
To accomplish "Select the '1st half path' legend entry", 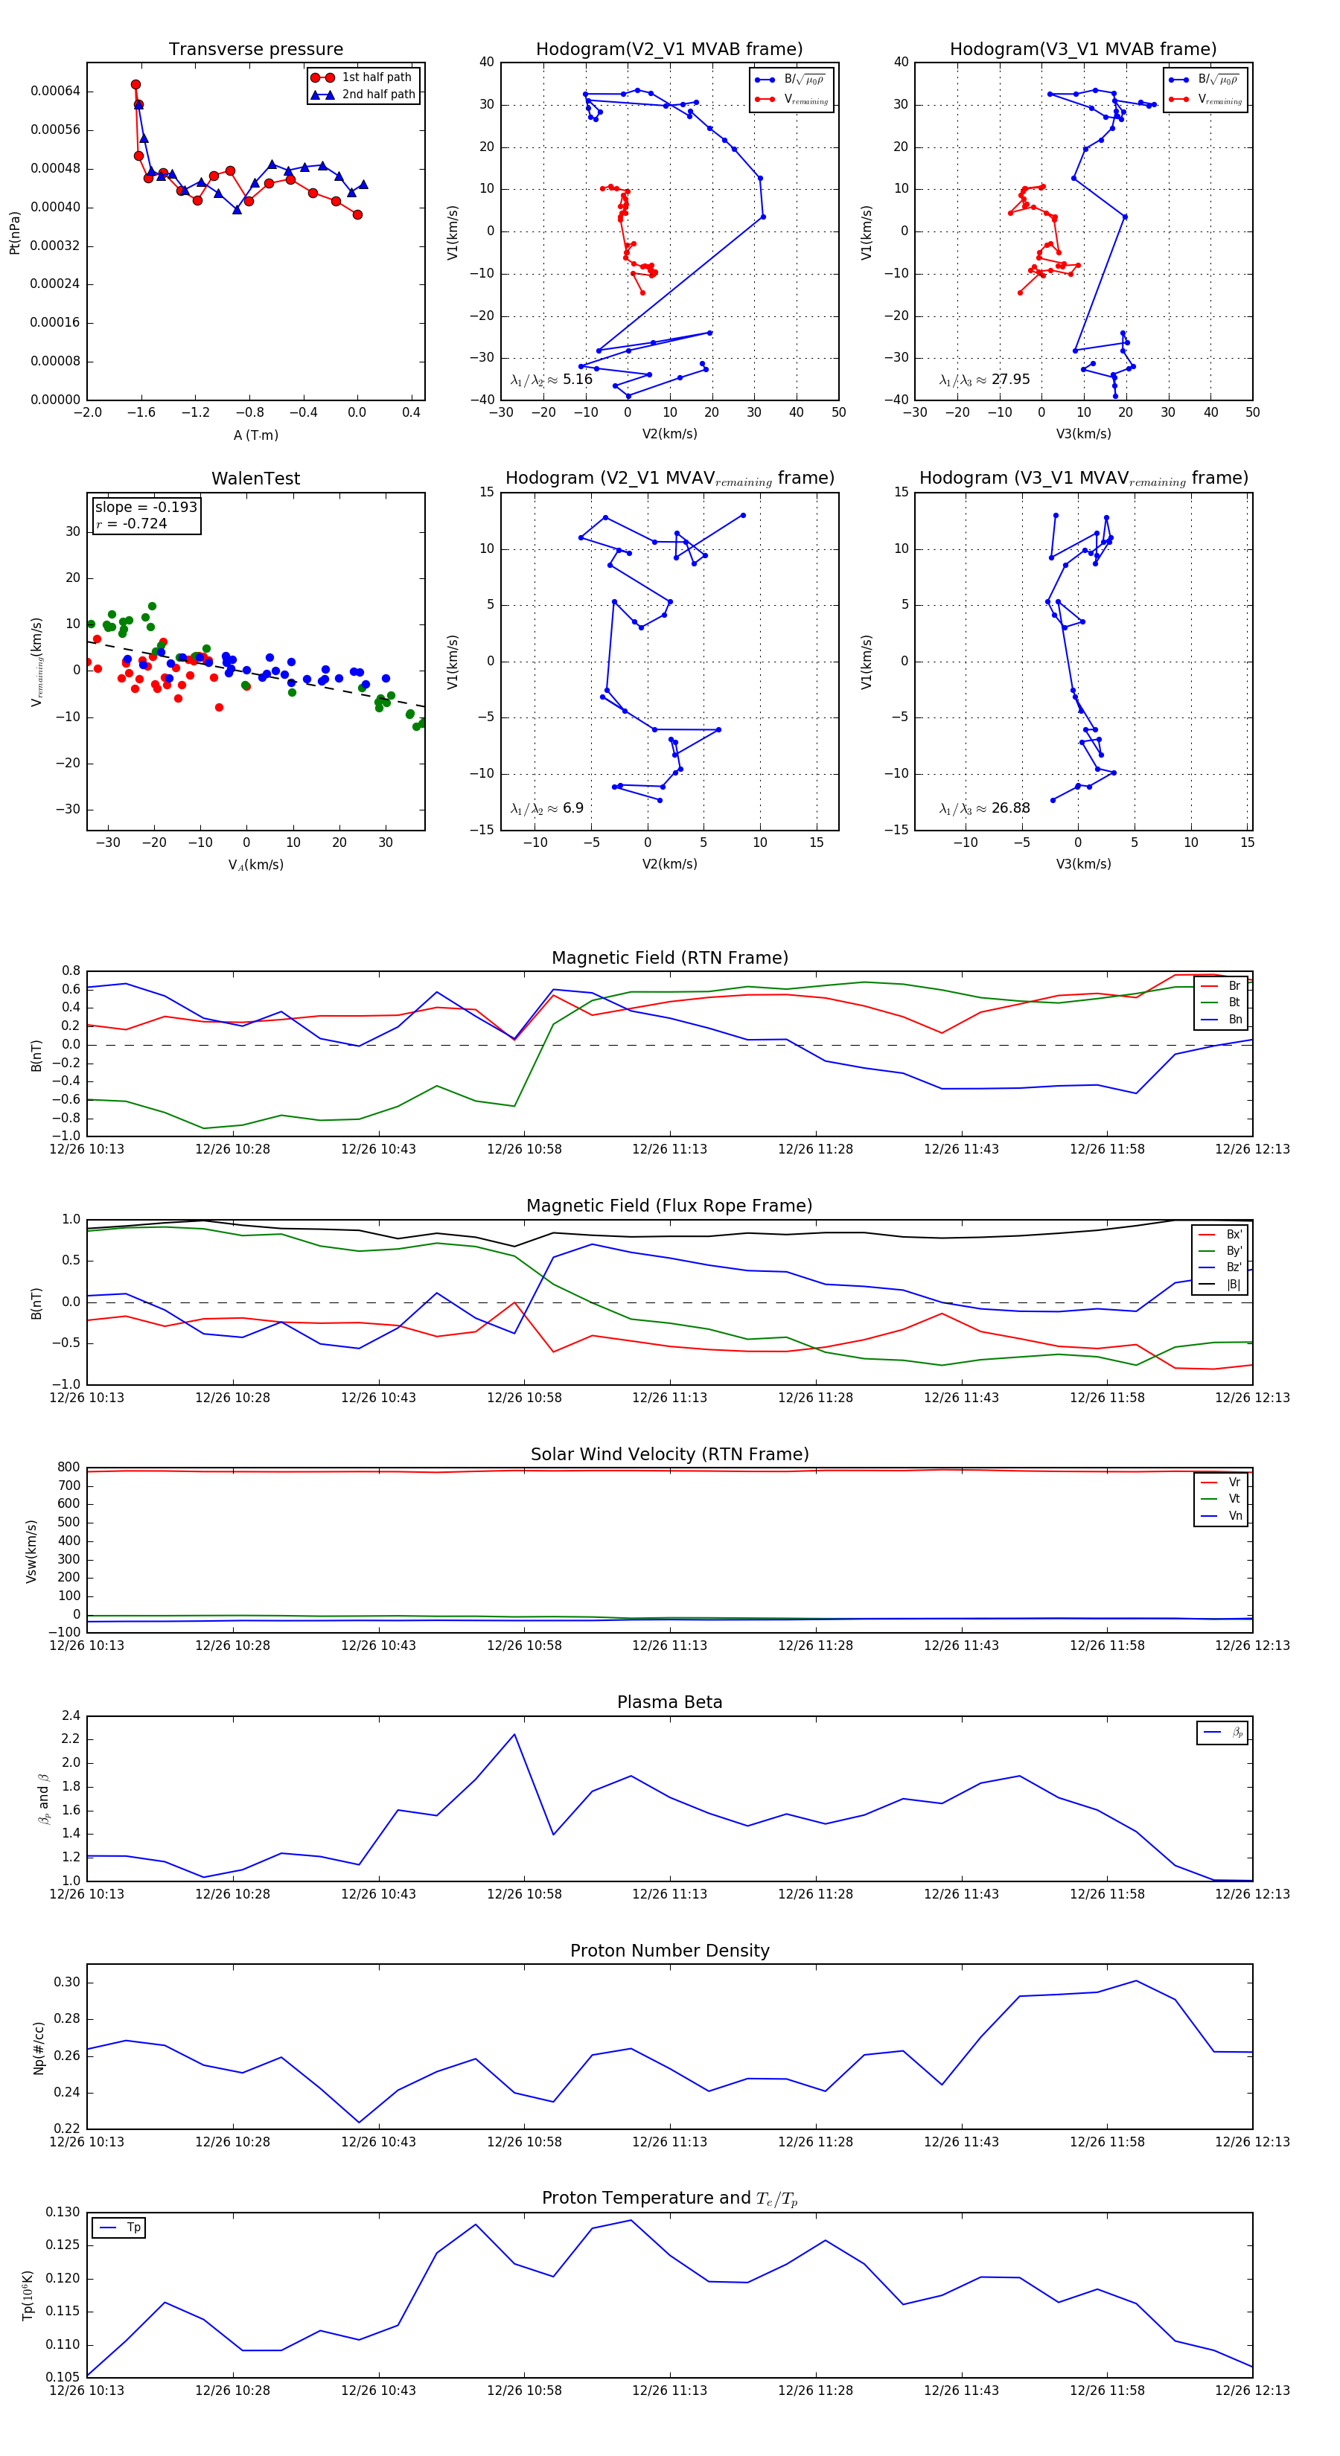I will [363, 77].
